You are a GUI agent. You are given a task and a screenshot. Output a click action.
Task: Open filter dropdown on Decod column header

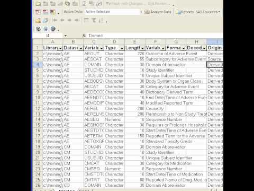204,48
